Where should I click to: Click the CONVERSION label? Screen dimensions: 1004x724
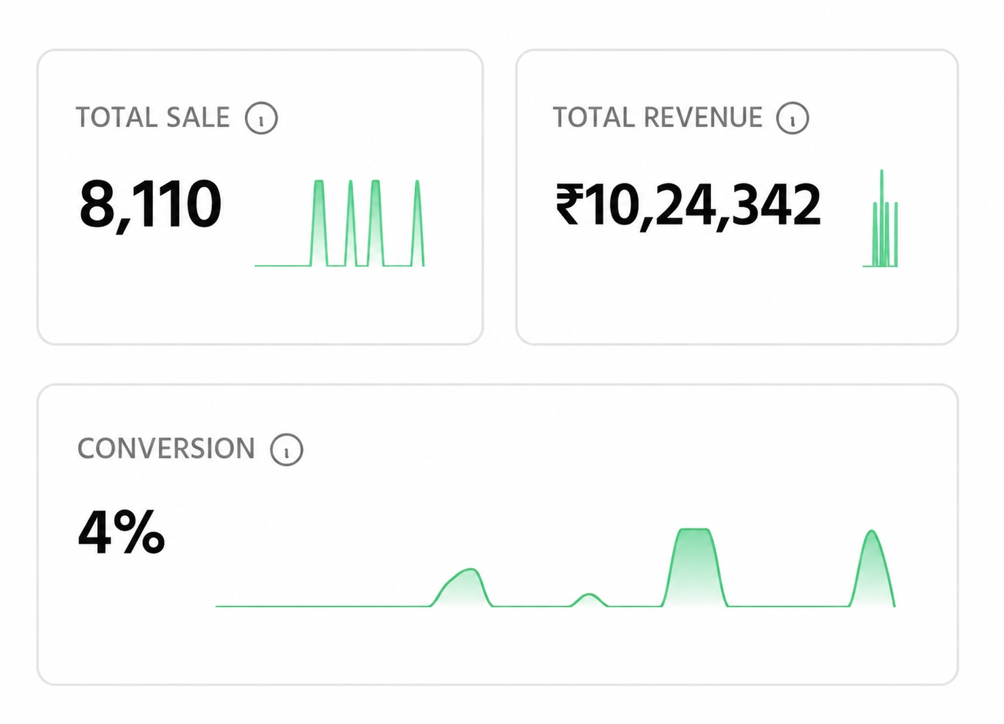166,449
